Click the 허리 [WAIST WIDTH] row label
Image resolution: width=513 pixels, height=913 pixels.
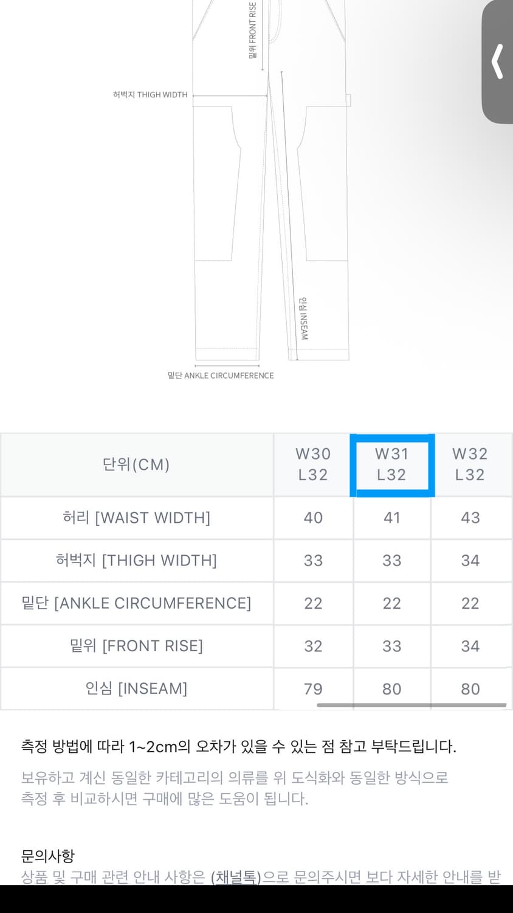click(x=136, y=517)
